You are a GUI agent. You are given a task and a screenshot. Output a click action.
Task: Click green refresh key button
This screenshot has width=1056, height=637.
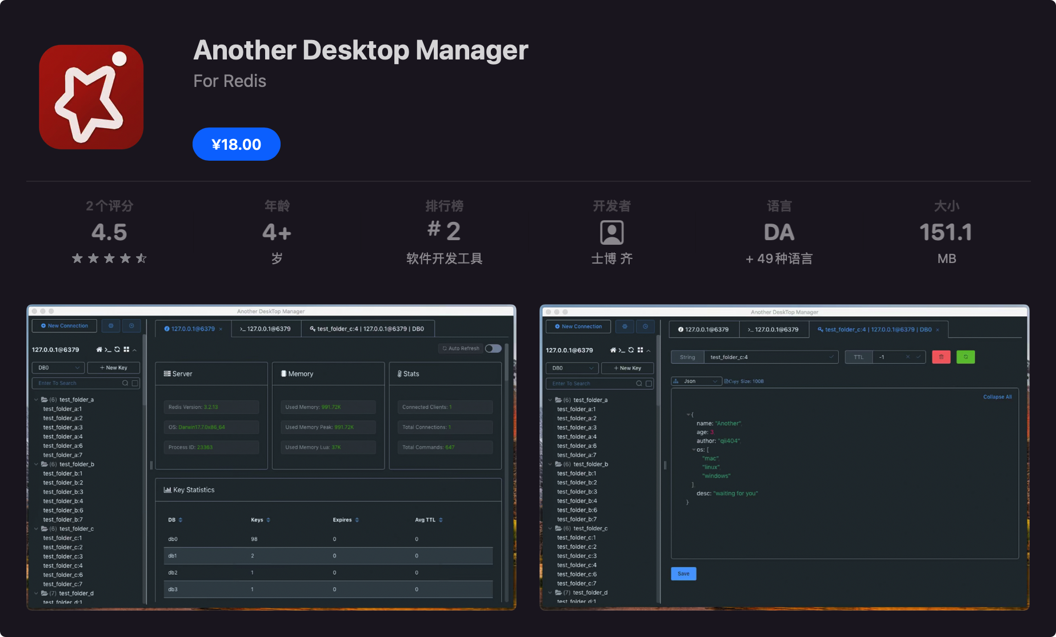(x=966, y=357)
